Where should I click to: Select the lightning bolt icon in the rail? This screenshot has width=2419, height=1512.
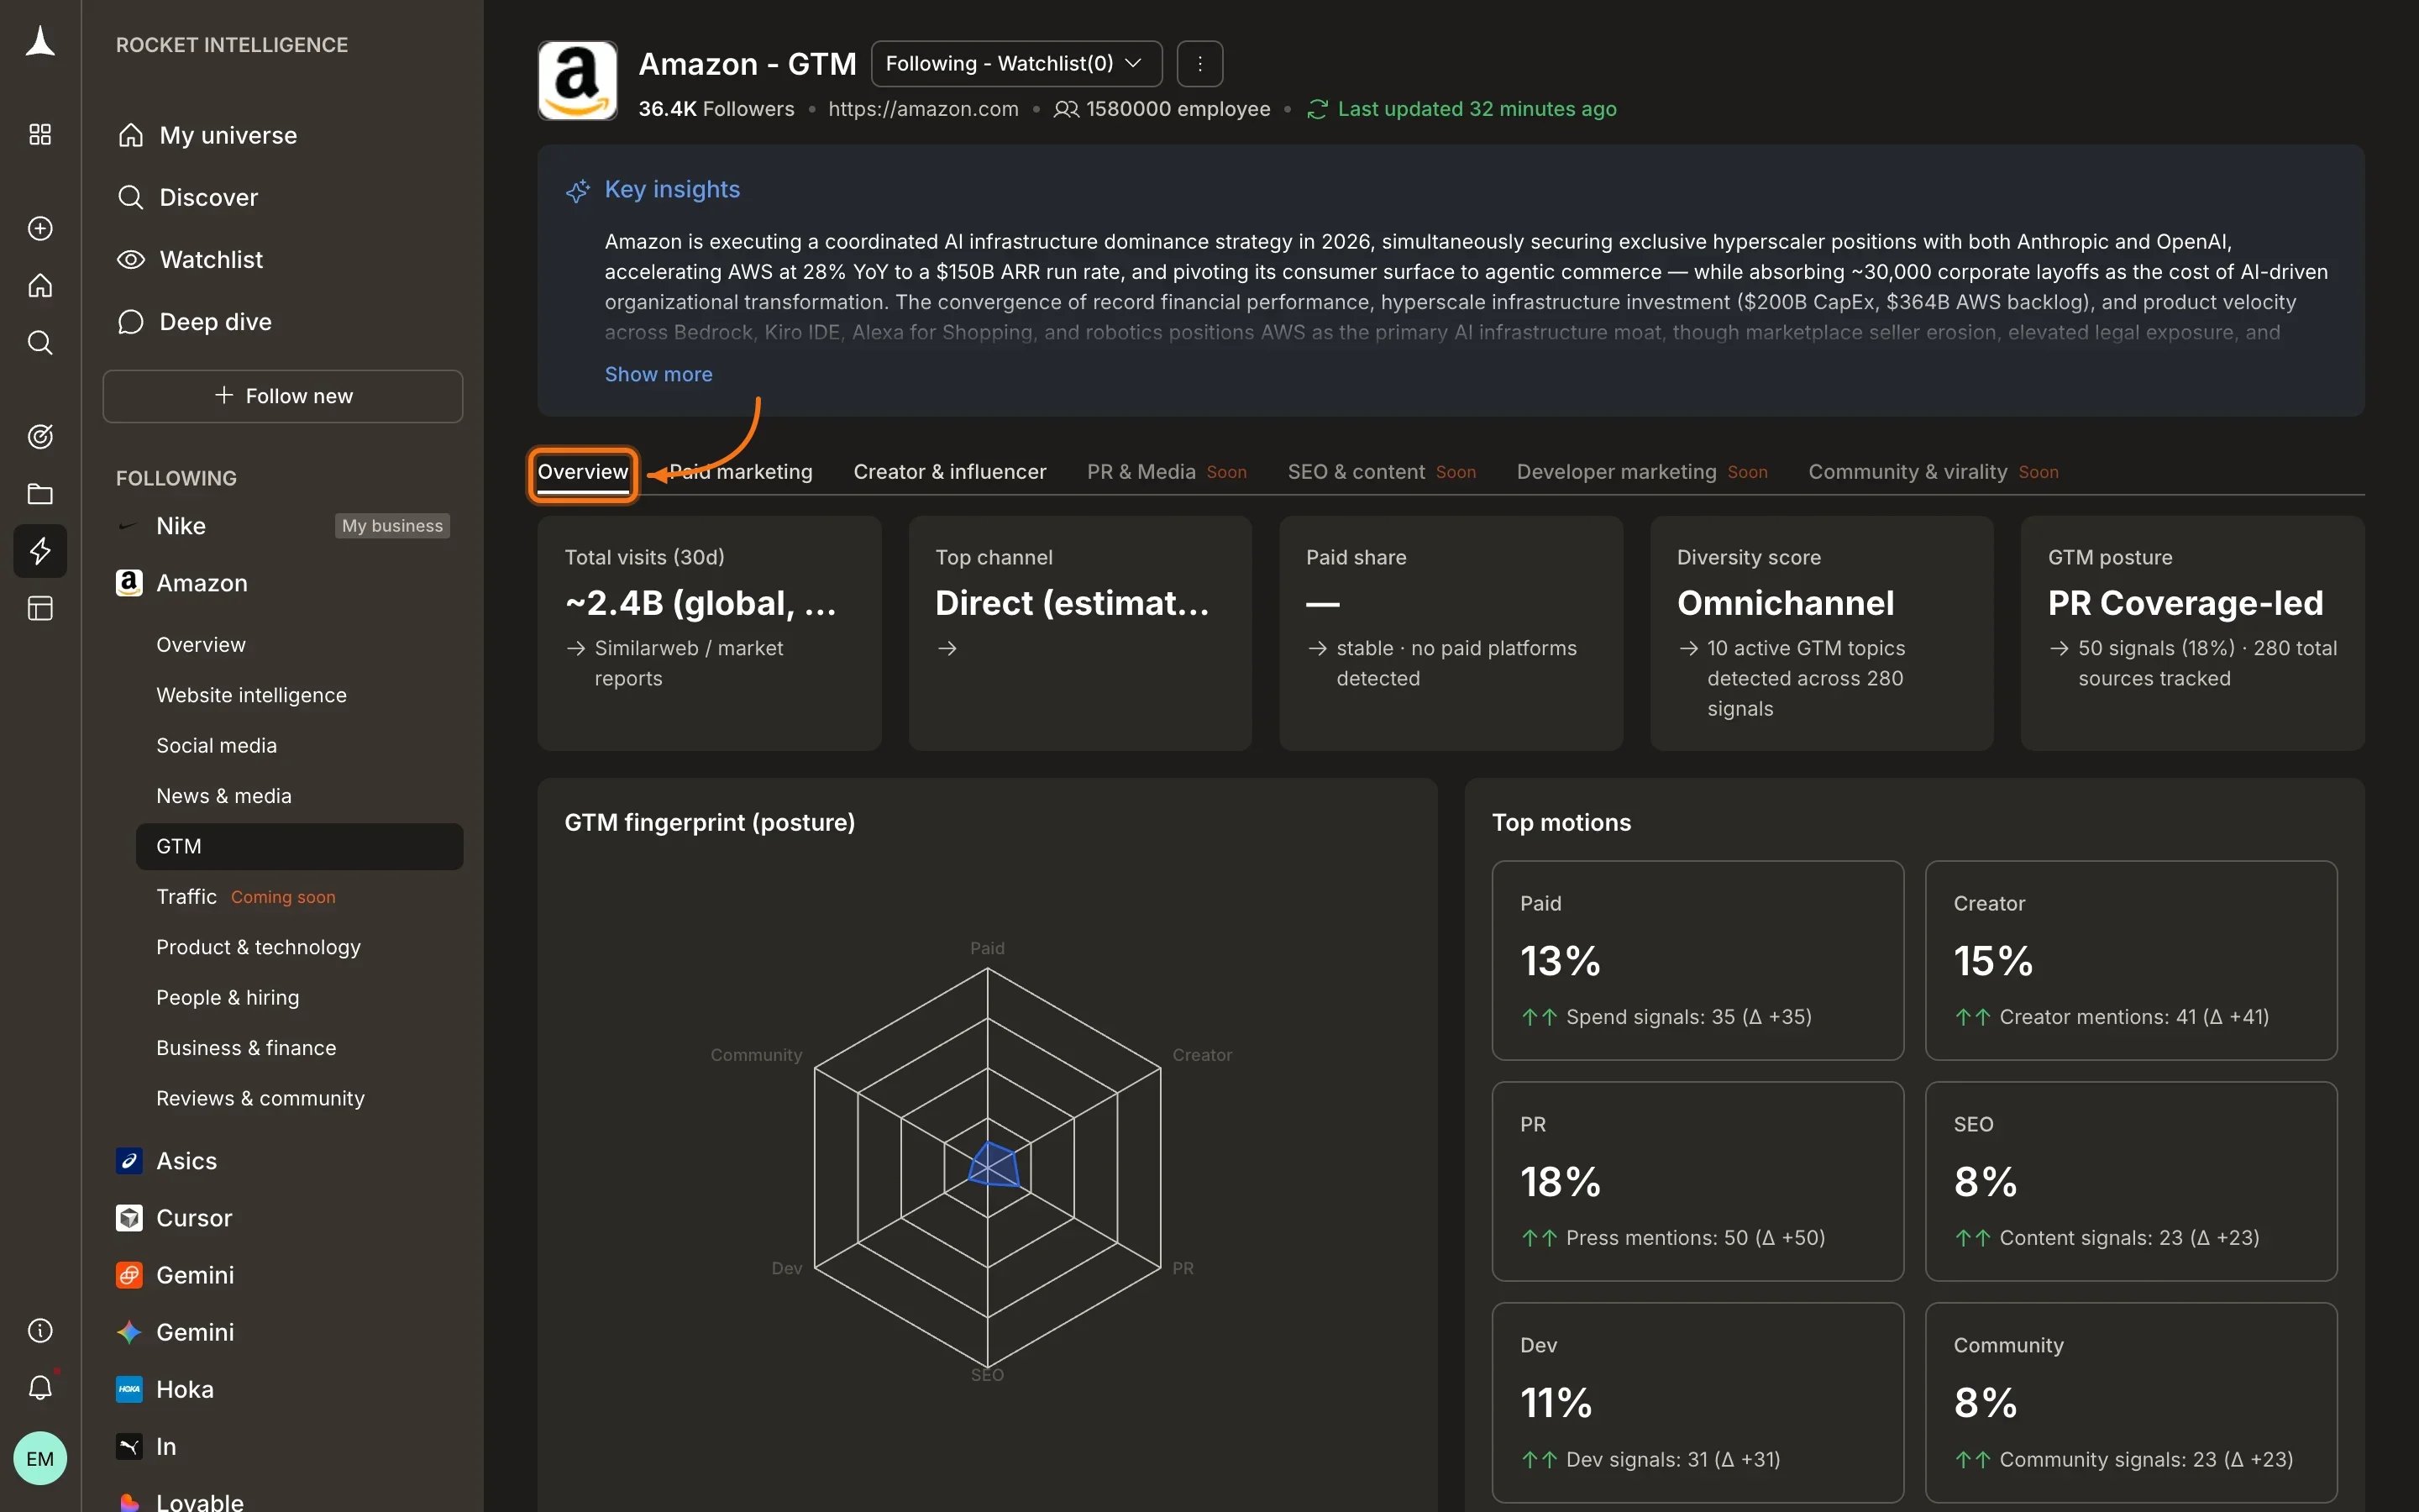[x=40, y=551]
